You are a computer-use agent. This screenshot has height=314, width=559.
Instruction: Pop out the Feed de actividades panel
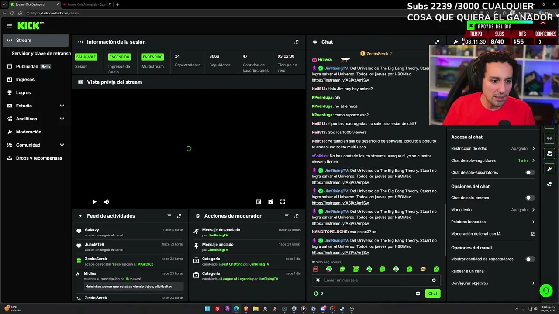pyautogui.click(x=179, y=216)
